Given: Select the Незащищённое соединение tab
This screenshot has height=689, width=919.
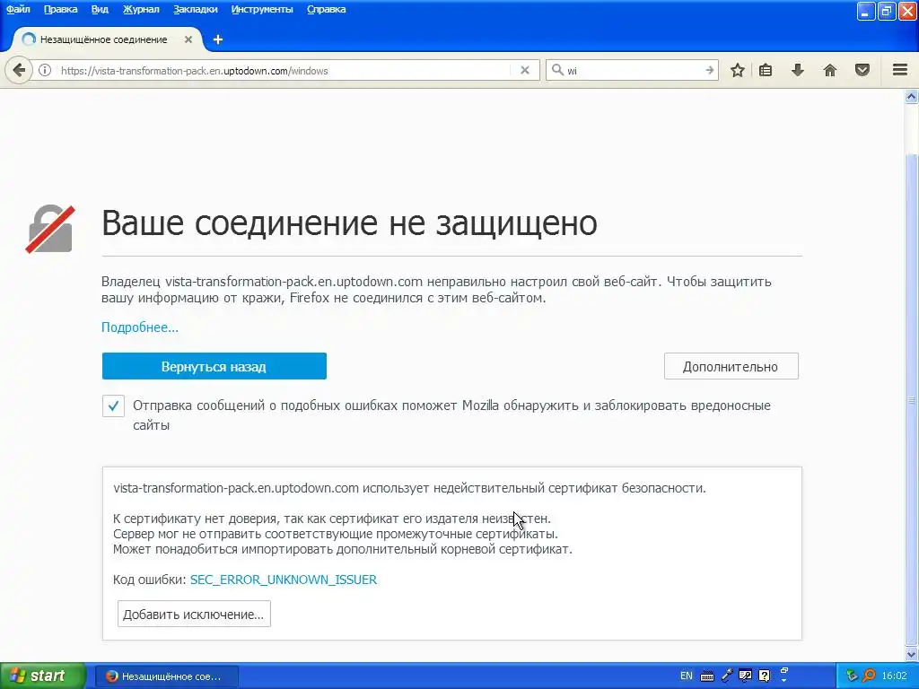Looking at the screenshot, I should pos(106,39).
